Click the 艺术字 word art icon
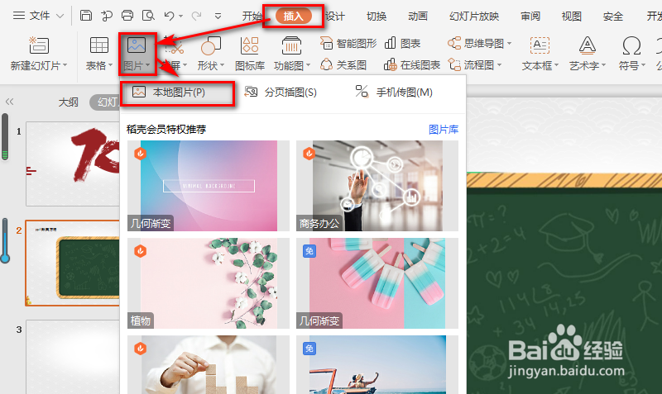662x394 pixels. click(x=587, y=45)
